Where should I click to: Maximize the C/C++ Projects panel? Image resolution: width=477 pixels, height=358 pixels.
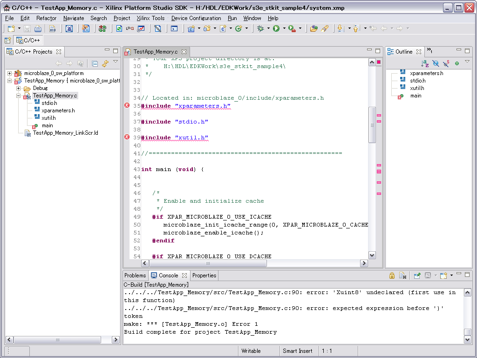(x=116, y=51)
